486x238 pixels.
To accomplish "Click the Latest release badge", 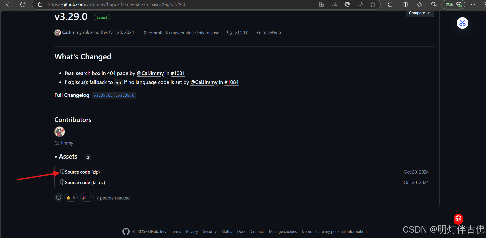I will (x=102, y=17).
